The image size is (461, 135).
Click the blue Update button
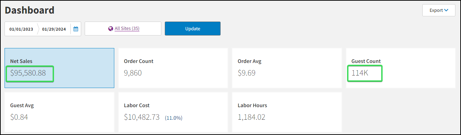click(x=193, y=29)
